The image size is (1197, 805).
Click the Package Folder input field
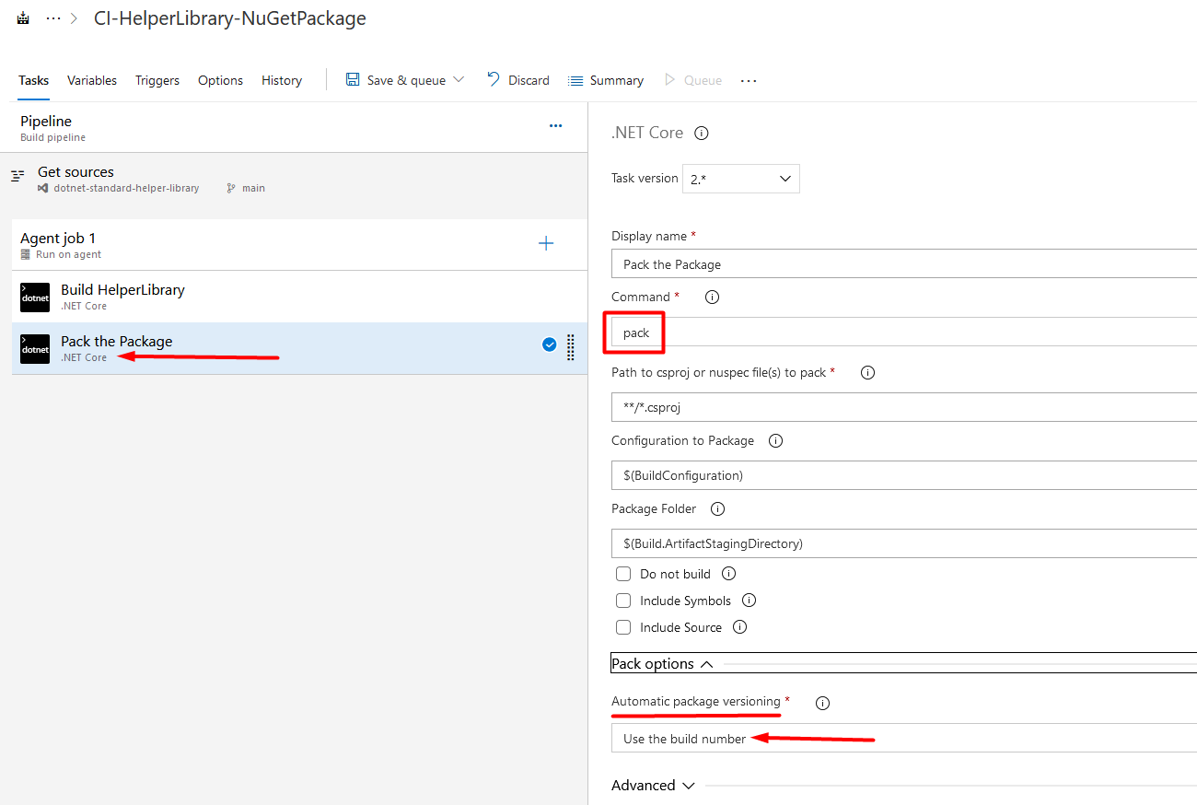[x=903, y=543]
